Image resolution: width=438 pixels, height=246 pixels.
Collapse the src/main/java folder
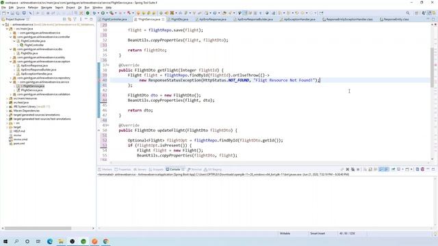[x=7, y=29]
